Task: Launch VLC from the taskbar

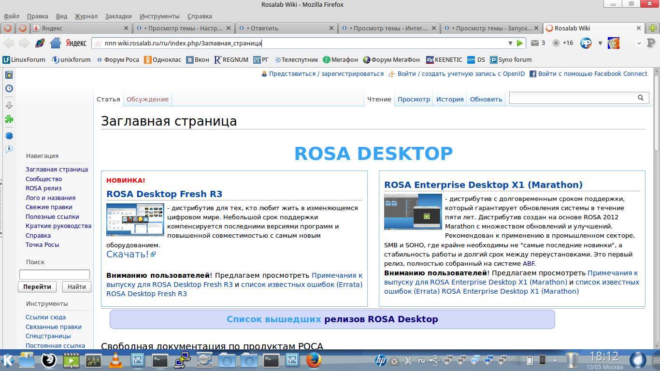Action: point(115,360)
